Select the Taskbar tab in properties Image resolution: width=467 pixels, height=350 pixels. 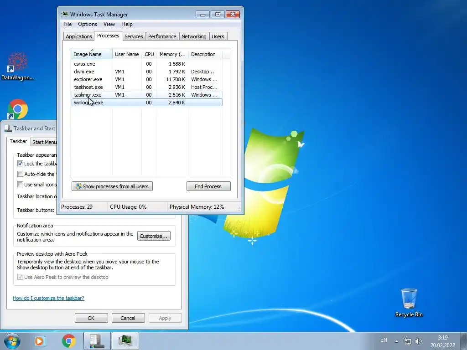18,141
